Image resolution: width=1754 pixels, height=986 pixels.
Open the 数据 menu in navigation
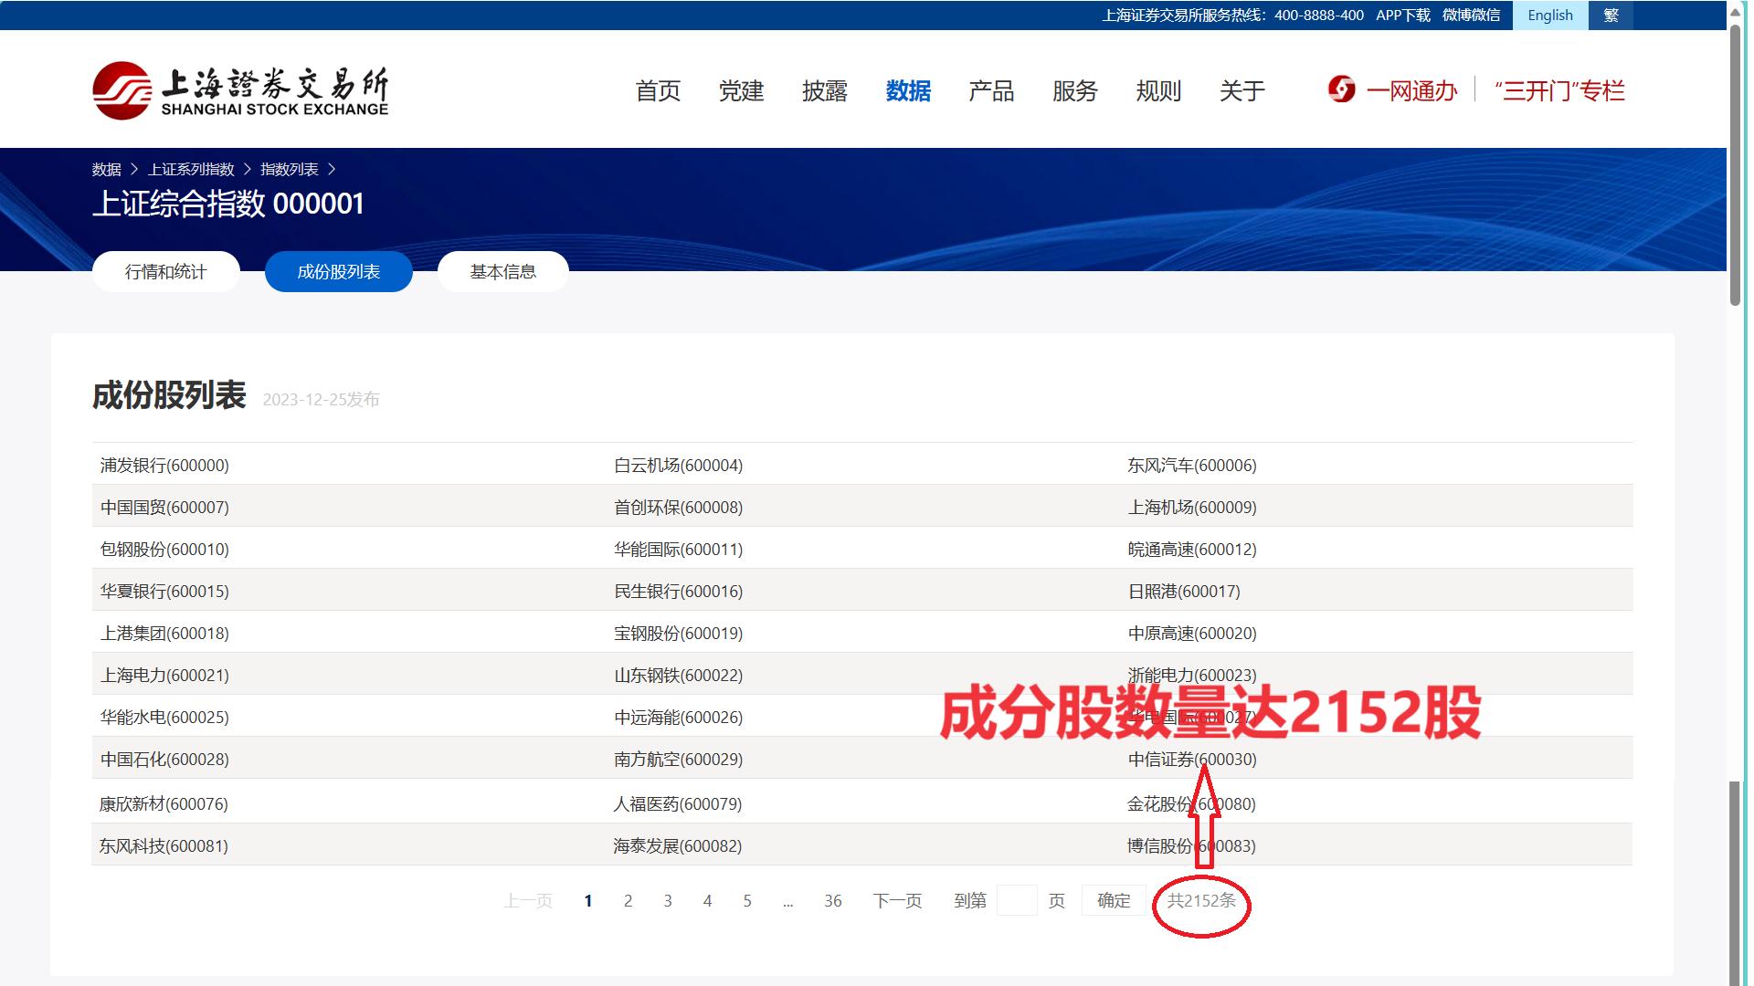[x=907, y=90]
